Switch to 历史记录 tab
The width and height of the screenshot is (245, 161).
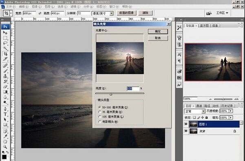click(x=227, y=106)
